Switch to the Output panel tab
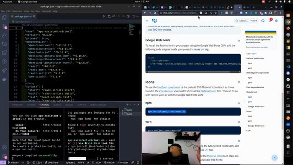Screen dimensions: 293x165 pos(31,105)
